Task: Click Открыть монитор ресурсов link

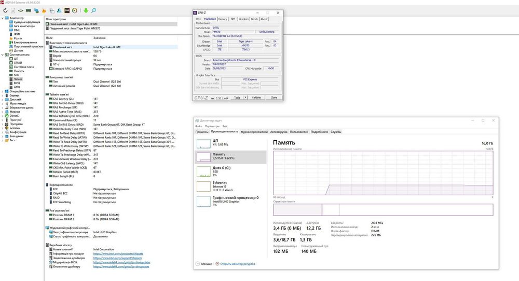Action: pyautogui.click(x=238, y=264)
